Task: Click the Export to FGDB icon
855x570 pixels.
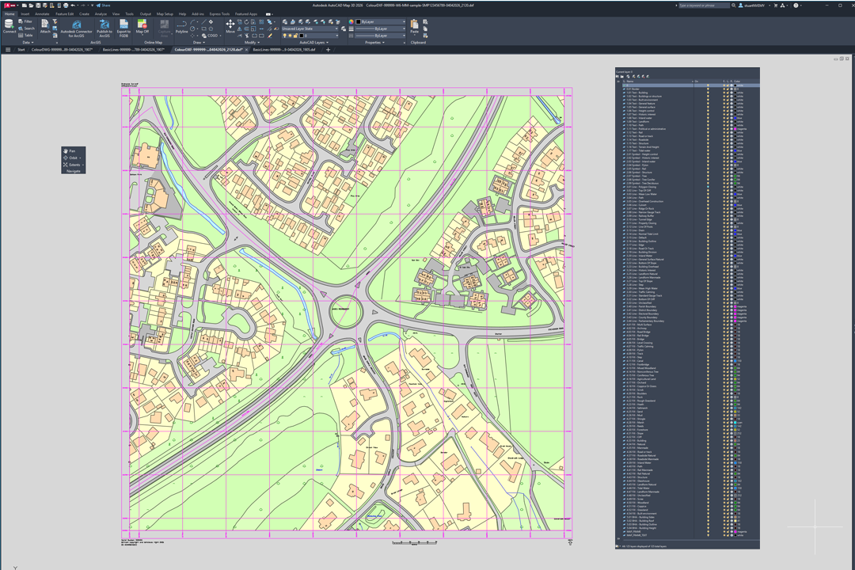Action: pyautogui.click(x=123, y=25)
